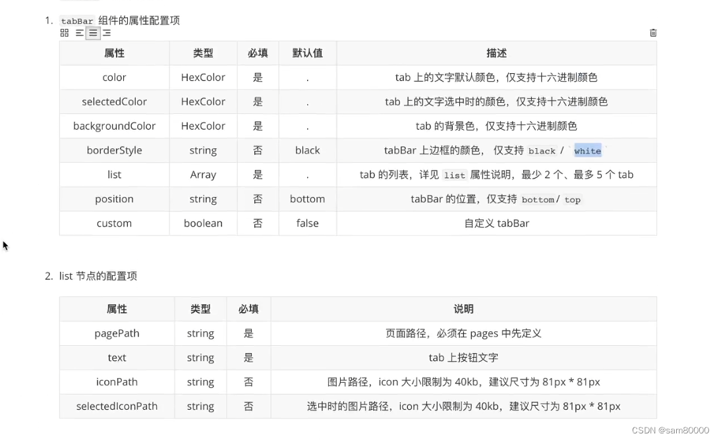This screenshot has height=440, width=719.
Task: Align the table right
Action: [x=107, y=33]
